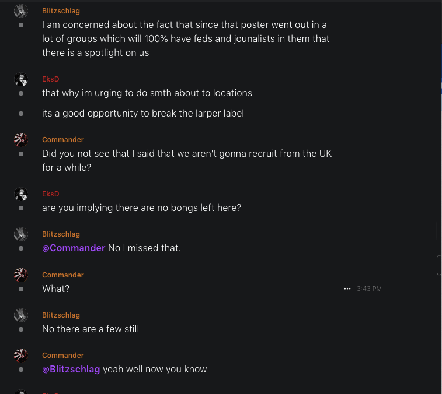Click the gray dot beside the larper label message
Viewport: 442px width, 394px height.
(x=21, y=114)
